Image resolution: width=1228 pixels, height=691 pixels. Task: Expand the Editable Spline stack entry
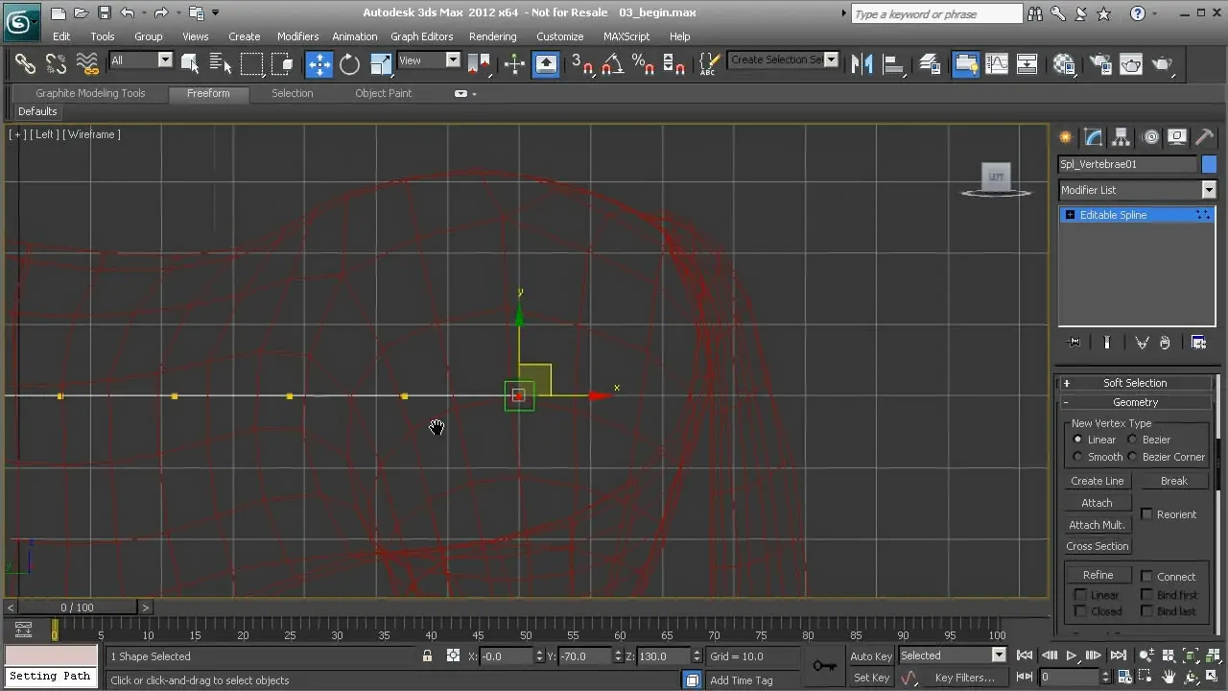click(1070, 215)
